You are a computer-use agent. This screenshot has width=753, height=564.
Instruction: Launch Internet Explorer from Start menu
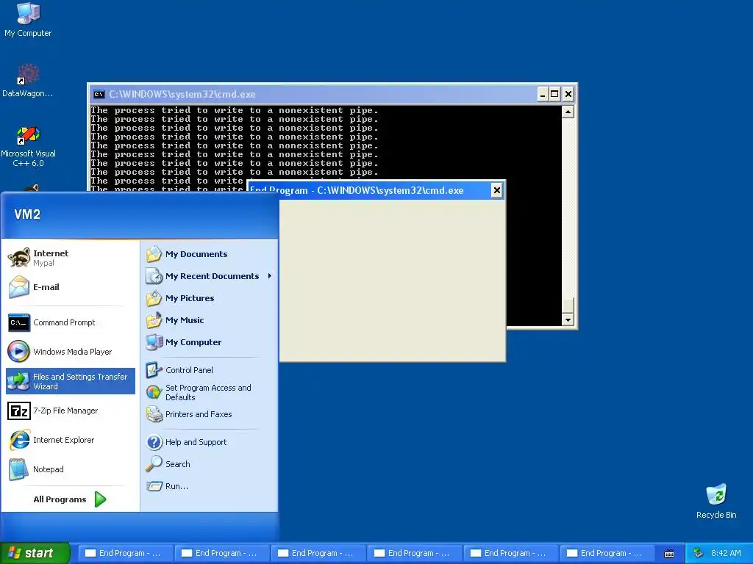[x=70, y=440]
